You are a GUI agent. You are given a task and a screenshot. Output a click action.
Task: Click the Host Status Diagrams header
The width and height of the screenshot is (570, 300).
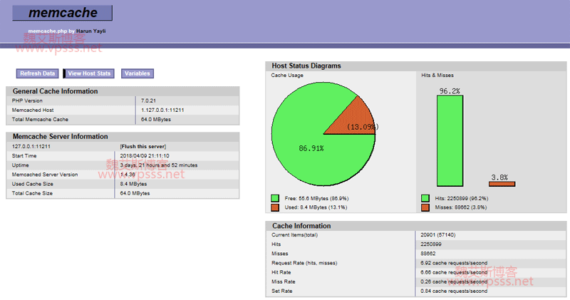(307, 66)
